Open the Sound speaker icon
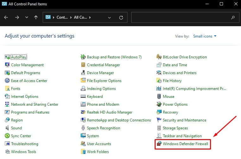The width and height of the screenshot is (241, 159). [7, 128]
